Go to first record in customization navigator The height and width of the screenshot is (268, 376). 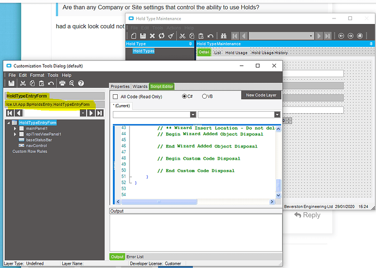(x=10, y=113)
